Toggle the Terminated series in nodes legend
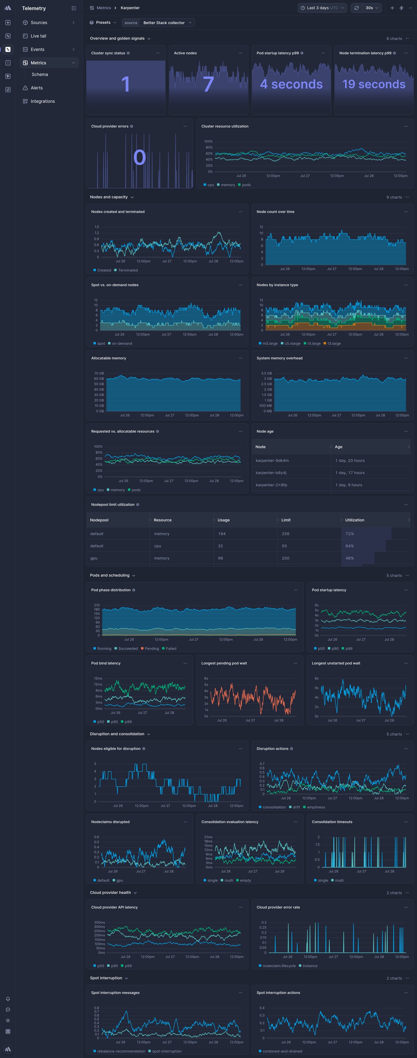Image resolution: width=417 pixels, height=1058 pixels. tap(126, 270)
